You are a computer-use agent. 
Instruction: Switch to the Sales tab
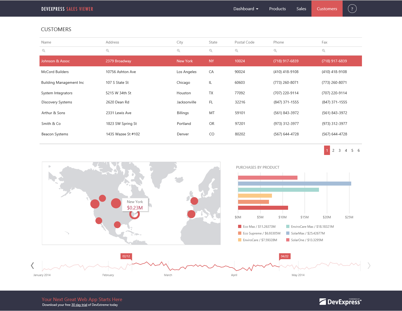(301, 9)
